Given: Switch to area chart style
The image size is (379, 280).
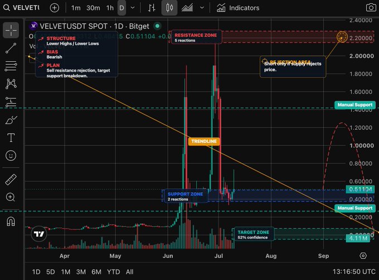Looking at the screenshot, I should coord(187,8).
